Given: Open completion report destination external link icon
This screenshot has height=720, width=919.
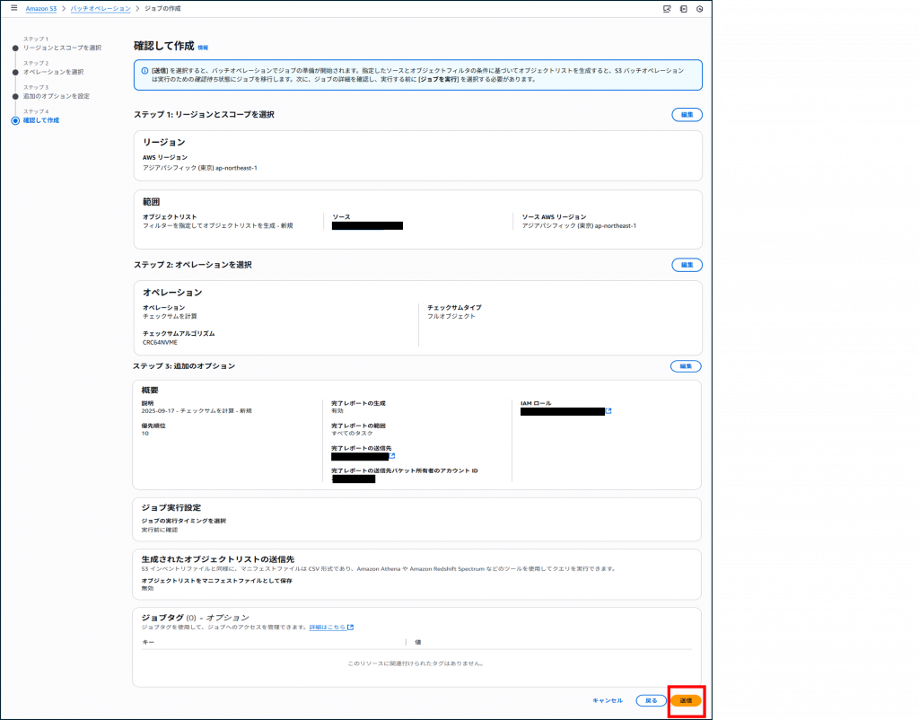Looking at the screenshot, I should click(392, 456).
